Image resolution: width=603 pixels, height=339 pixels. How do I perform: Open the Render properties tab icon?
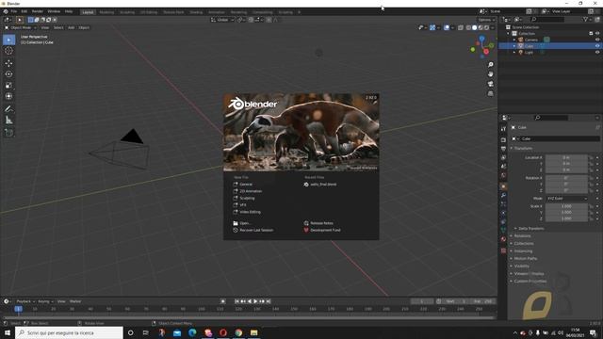point(503,139)
